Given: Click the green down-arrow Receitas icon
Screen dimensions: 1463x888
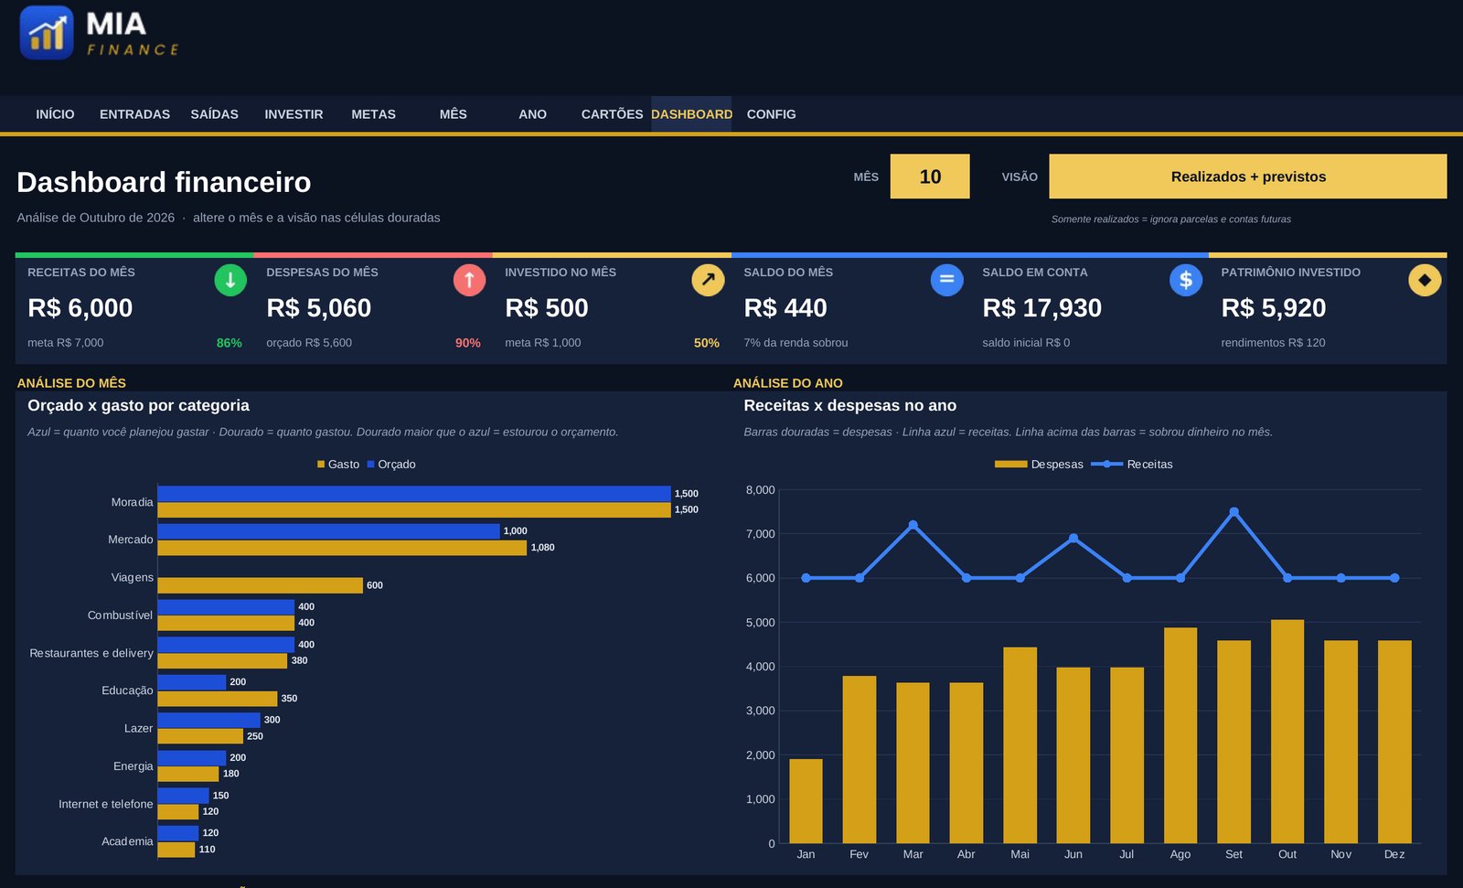Looking at the screenshot, I should pyautogui.click(x=230, y=280).
